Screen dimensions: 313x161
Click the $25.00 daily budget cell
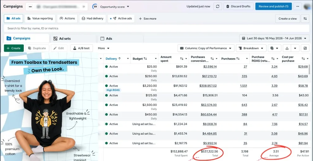pos(152,67)
